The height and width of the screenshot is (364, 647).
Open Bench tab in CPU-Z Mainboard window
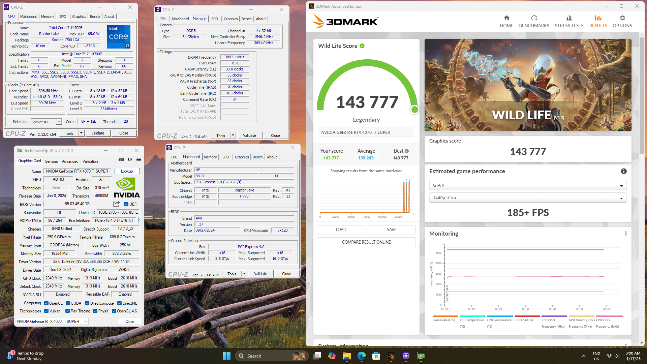tap(257, 157)
